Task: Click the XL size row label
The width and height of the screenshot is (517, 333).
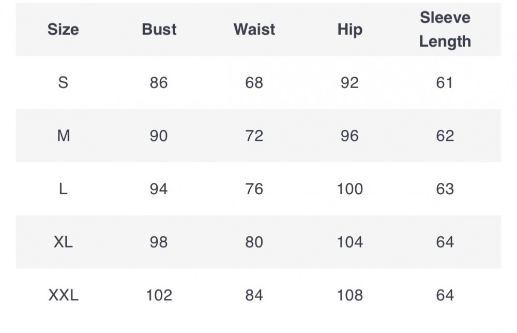Action: [63, 242]
